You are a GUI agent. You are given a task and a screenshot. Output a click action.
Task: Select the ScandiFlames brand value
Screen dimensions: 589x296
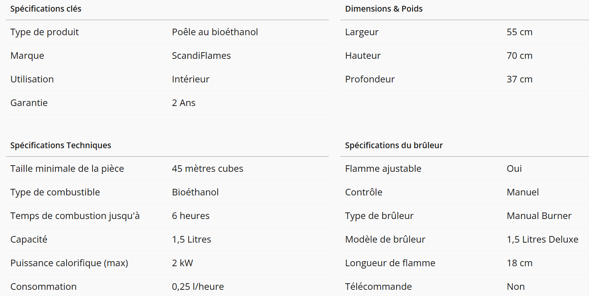201,56
